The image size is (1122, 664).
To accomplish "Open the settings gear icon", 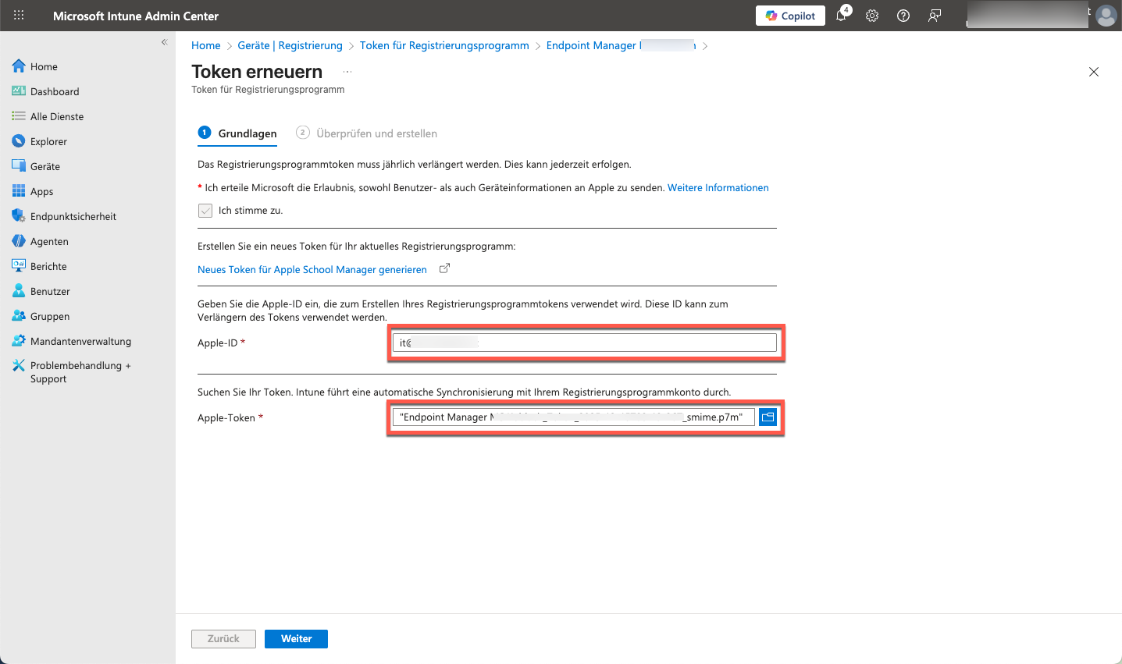I will coord(872,16).
